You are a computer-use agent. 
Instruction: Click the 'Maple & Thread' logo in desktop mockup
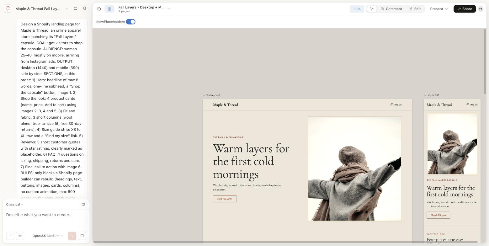click(226, 105)
